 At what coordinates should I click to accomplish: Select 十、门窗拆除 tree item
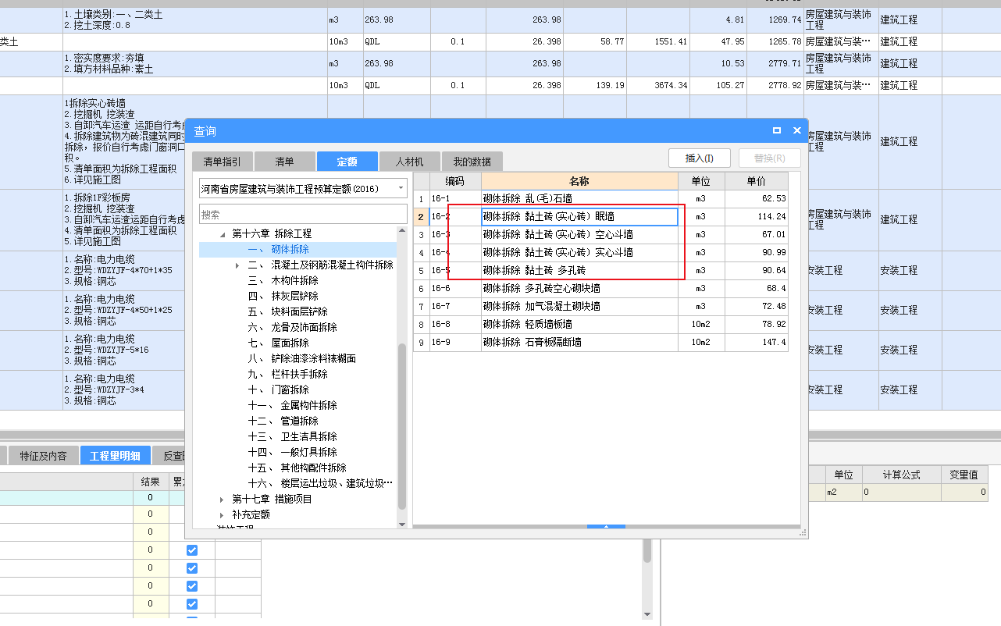pyautogui.click(x=278, y=389)
